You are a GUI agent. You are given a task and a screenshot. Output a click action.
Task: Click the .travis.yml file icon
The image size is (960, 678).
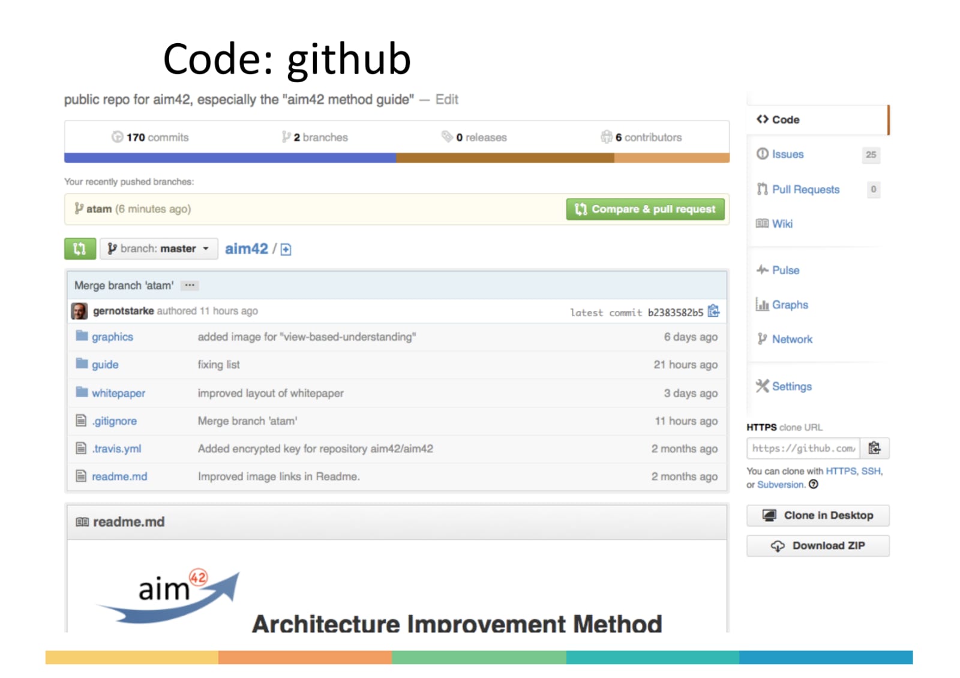[x=81, y=448]
